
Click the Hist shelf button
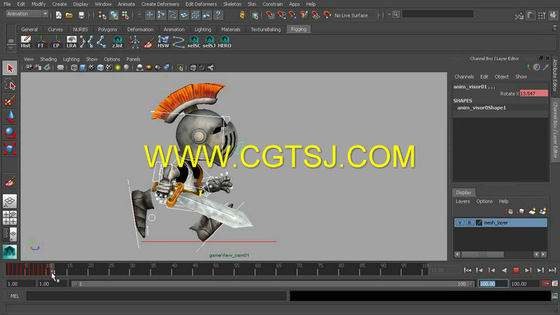point(25,42)
